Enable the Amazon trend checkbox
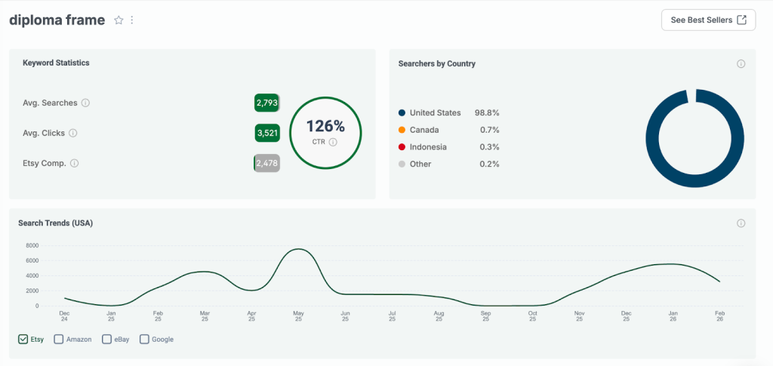Screen dimensions: 773x366 point(58,340)
